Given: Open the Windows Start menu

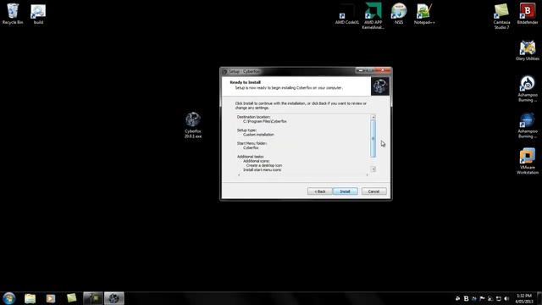Looking at the screenshot, I should (x=9, y=298).
